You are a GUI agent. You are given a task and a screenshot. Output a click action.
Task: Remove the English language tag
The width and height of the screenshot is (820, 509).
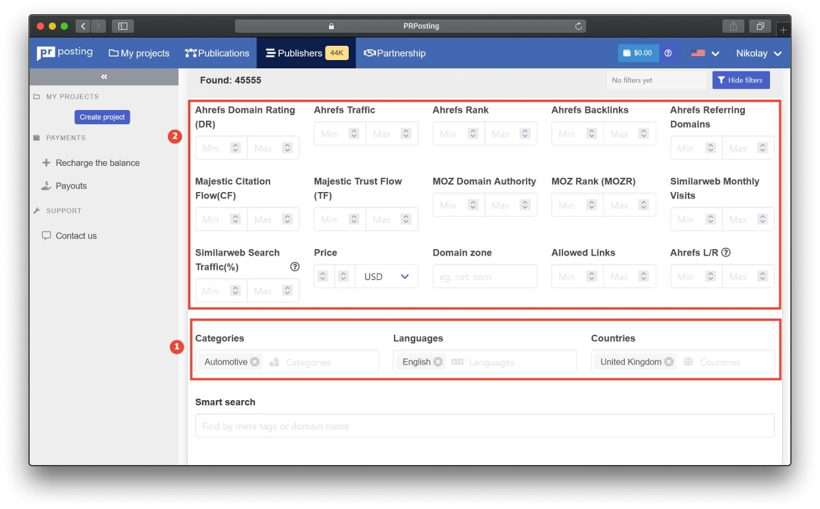coord(438,362)
